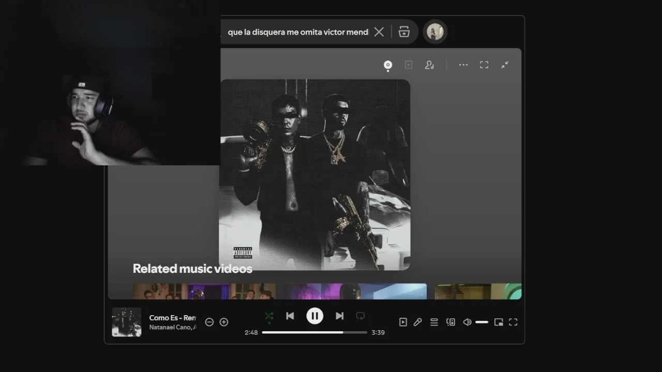This screenshot has width=662, height=372.
Task: Click the large album cover artwork
Action: [x=315, y=175]
